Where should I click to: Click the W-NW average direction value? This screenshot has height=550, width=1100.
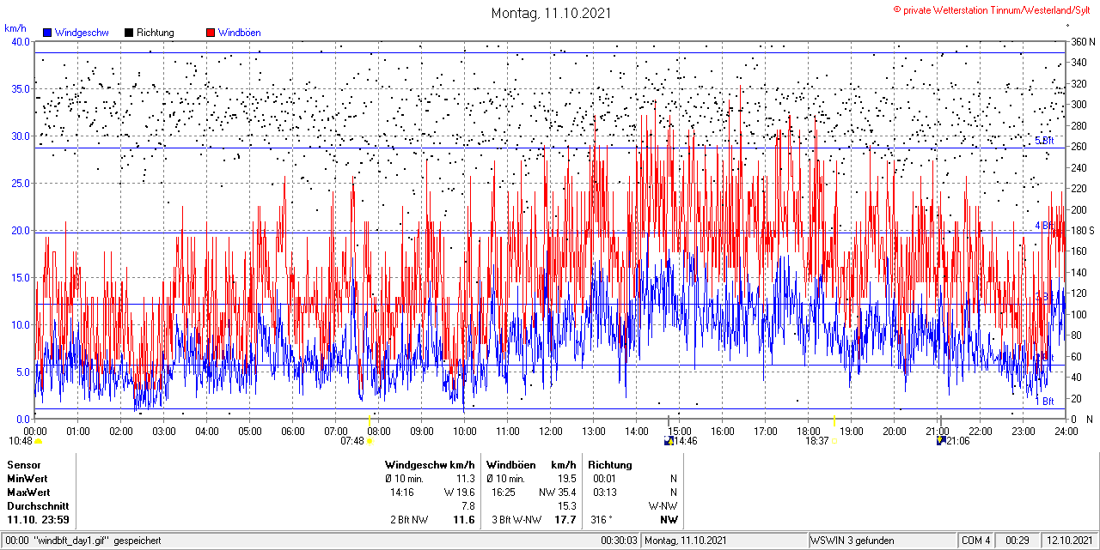663,506
